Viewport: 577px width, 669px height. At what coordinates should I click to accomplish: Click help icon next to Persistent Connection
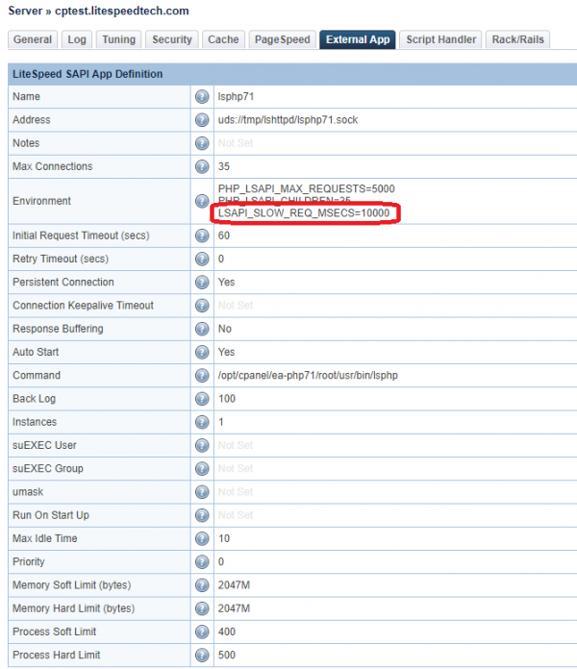click(x=202, y=283)
